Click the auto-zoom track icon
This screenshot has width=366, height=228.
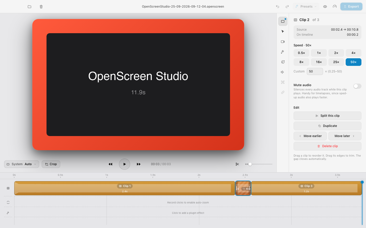(x=8, y=202)
